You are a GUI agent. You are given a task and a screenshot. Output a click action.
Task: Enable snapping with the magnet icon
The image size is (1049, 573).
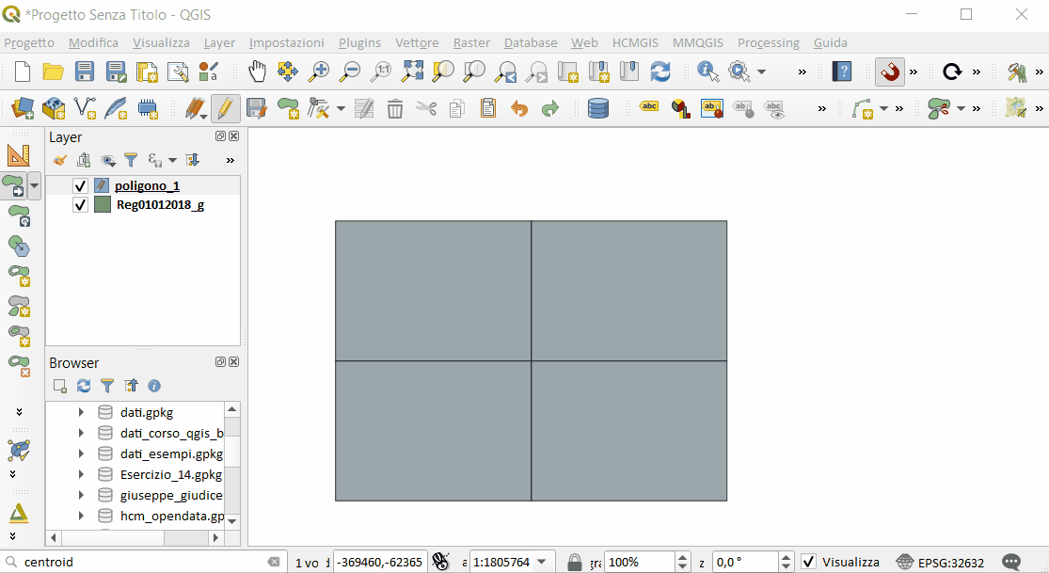pyautogui.click(x=889, y=72)
